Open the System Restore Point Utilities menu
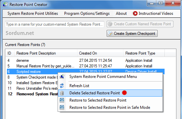Screen dimensions: 182x119 tap(33, 13)
